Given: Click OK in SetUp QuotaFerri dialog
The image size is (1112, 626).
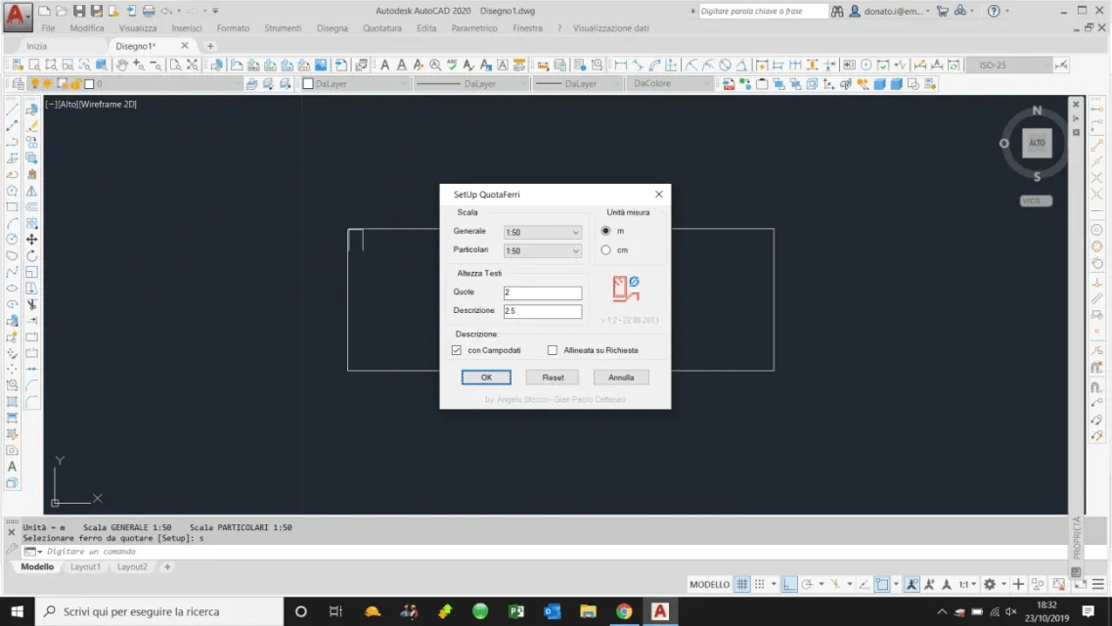Looking at the screenshot, I should tap(486, 378).
